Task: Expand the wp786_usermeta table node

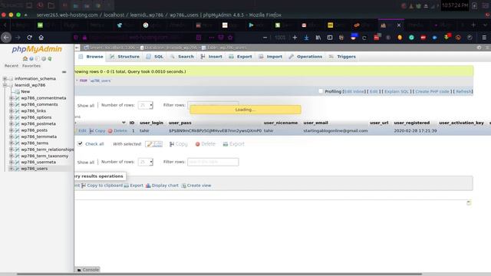Action: 12,162
